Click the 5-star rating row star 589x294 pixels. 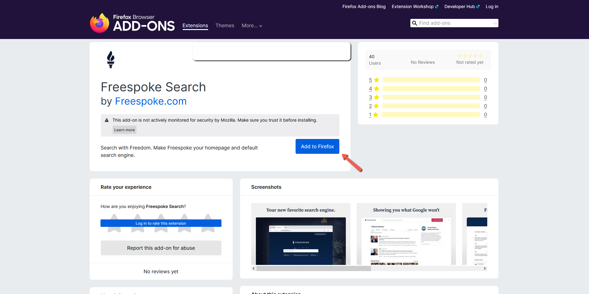(x=377, y=80)
